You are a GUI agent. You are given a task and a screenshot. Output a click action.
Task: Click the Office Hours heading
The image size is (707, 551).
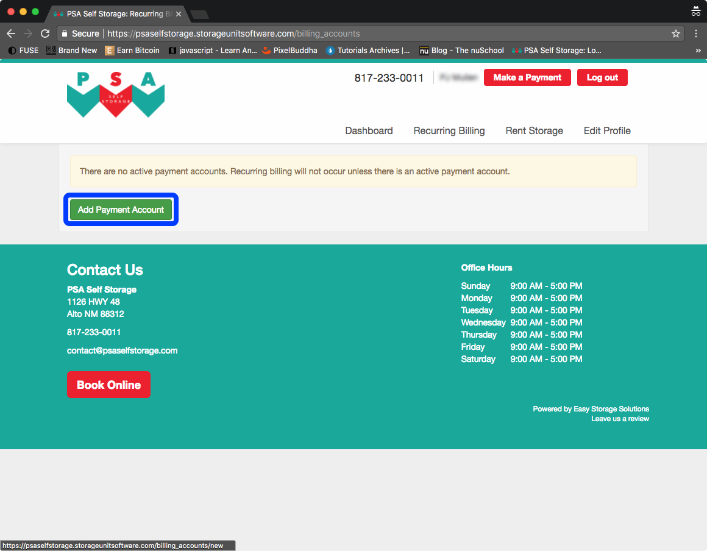pyautogui.click(x=486, y=268)
